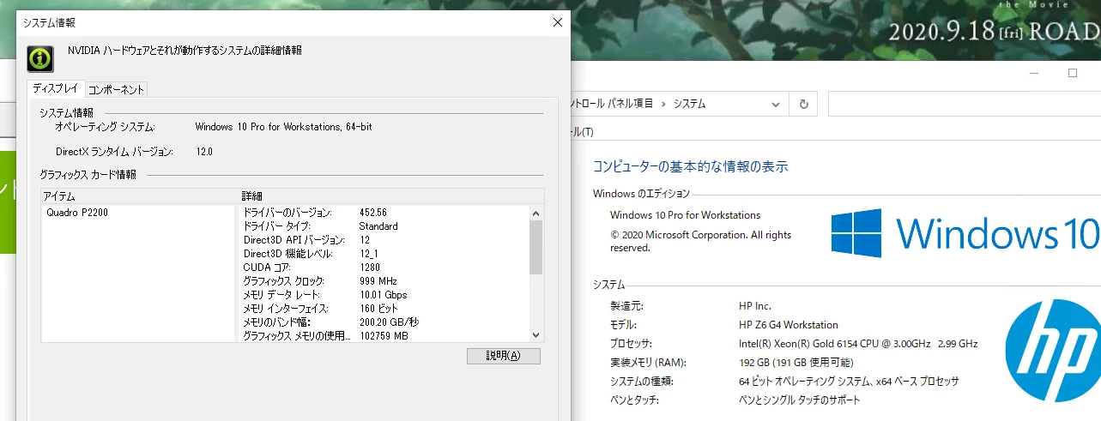Click the up arrow of the details scrollbar
The height and width of the screenshot is (421, 1101).
point(536,213)
